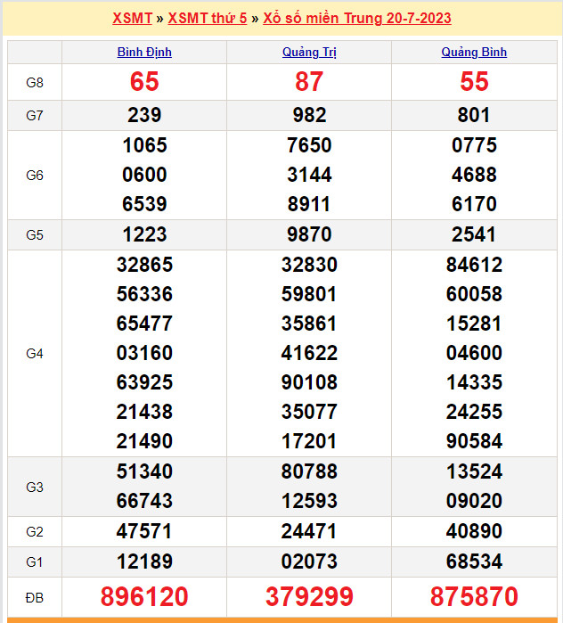Click the red G8 number 65
563x623 pixels.
pyautogui.click(x=144, y=82)
